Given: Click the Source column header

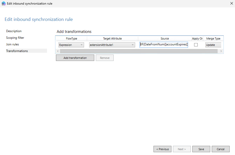Looking at the screenshot, I should (165, 38).
